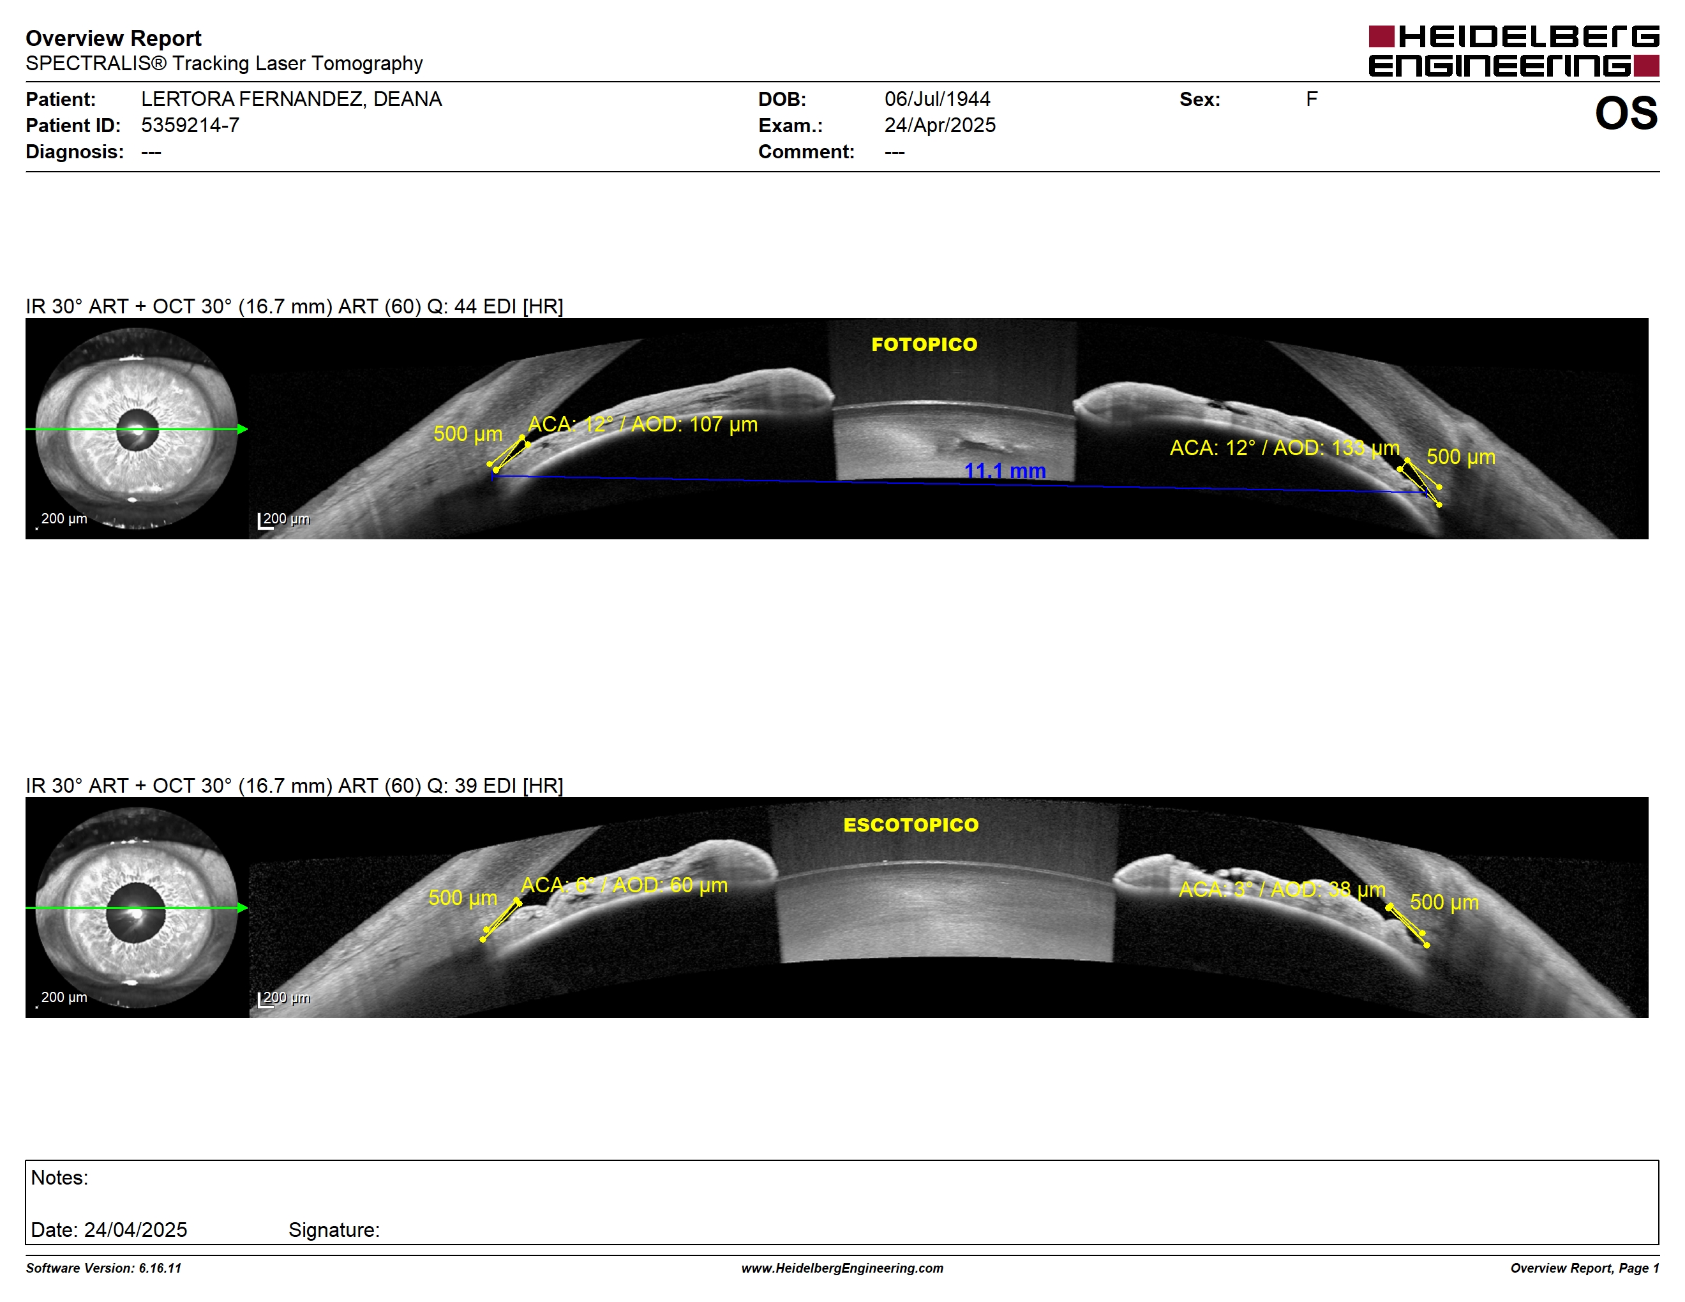Select patient name 'LERTORA FERNANDEZ, DEANA'

click(292, 99)
